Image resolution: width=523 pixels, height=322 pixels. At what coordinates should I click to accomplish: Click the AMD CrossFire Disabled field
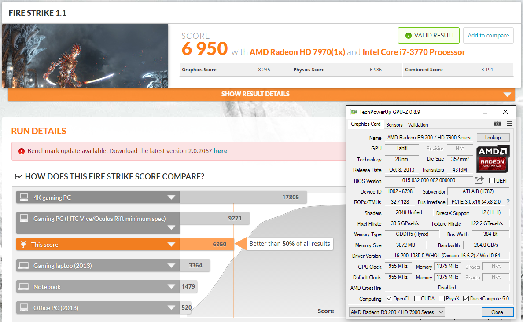tap(447, 288)
